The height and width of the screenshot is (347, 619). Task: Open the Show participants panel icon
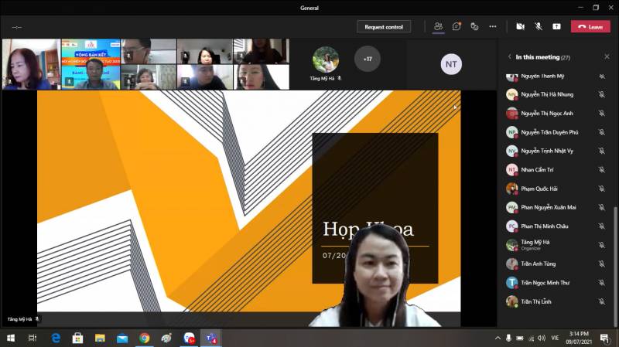click(438, 26)
